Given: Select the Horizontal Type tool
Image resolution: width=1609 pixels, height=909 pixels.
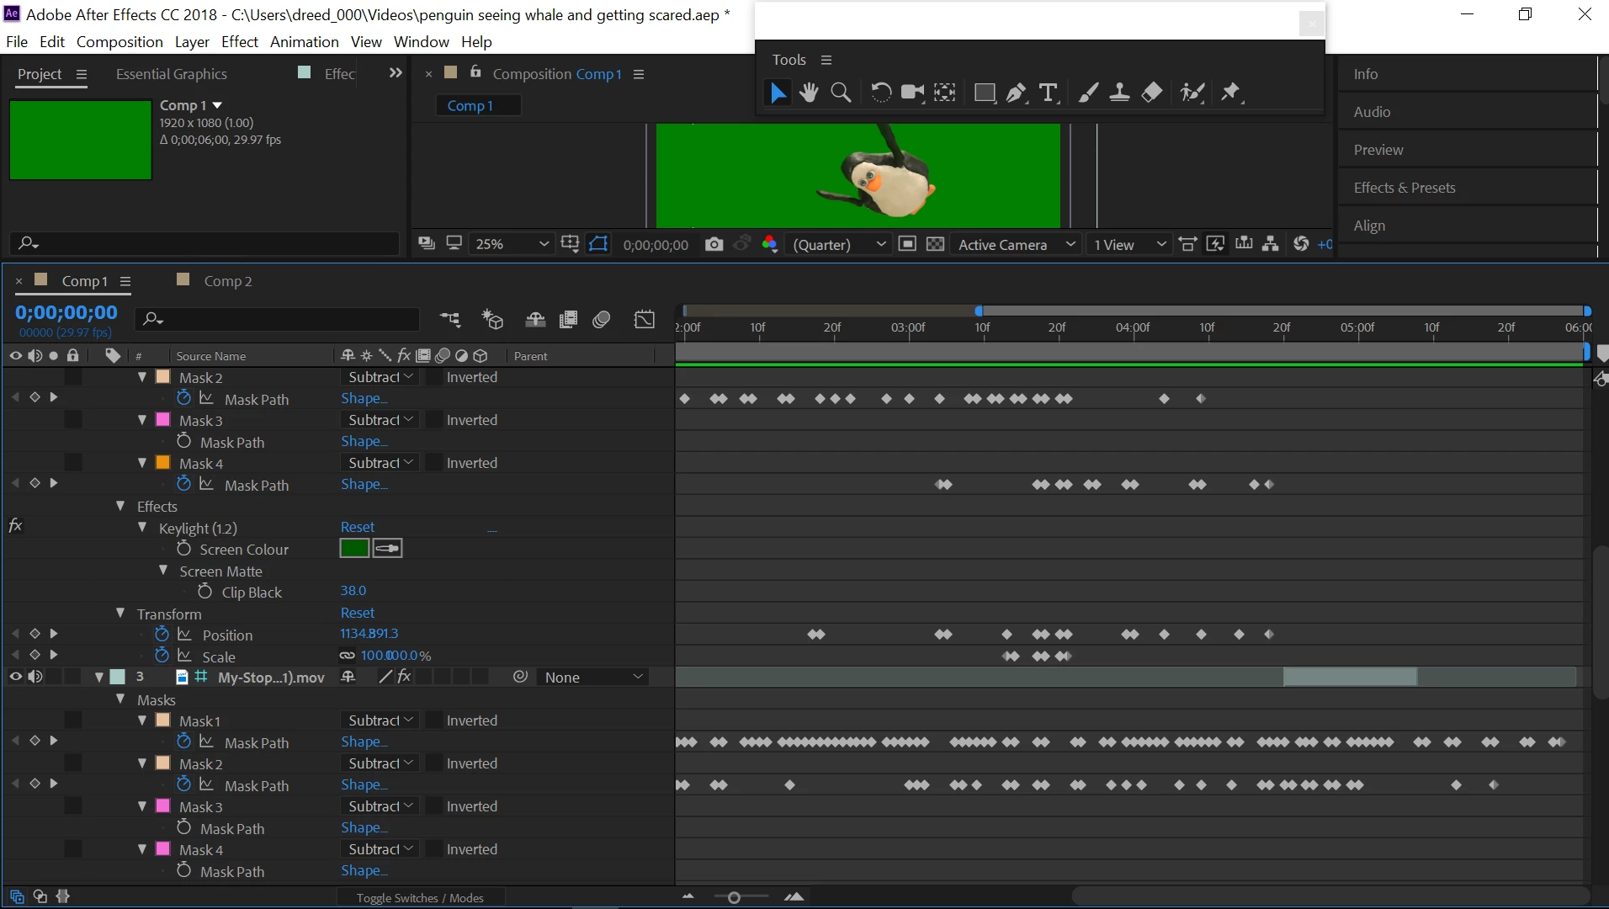Looking at the screenshot, I should coord(1049,93).
